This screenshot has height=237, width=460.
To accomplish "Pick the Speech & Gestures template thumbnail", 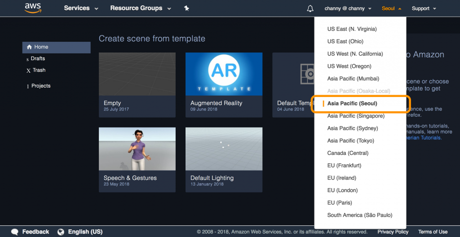I will 137,149.
